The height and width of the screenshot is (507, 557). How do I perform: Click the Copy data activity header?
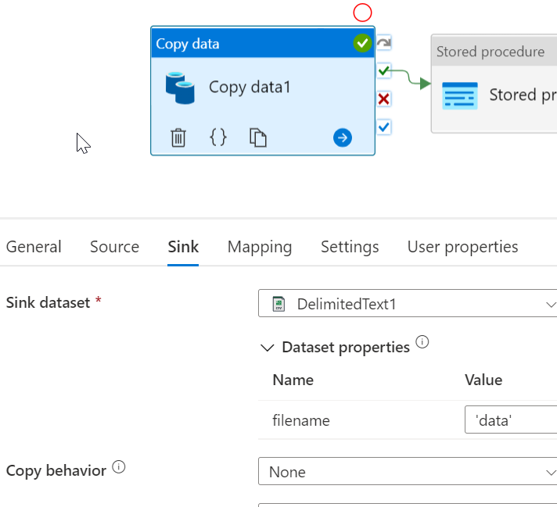(x=263, y=43)
